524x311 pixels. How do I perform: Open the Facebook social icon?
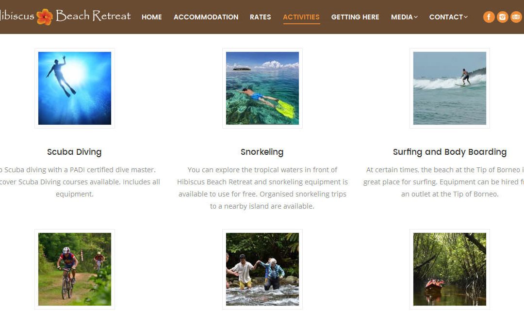489,16
